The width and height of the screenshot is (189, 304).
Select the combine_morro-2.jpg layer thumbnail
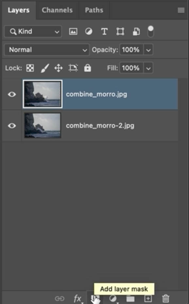point(43,126)
